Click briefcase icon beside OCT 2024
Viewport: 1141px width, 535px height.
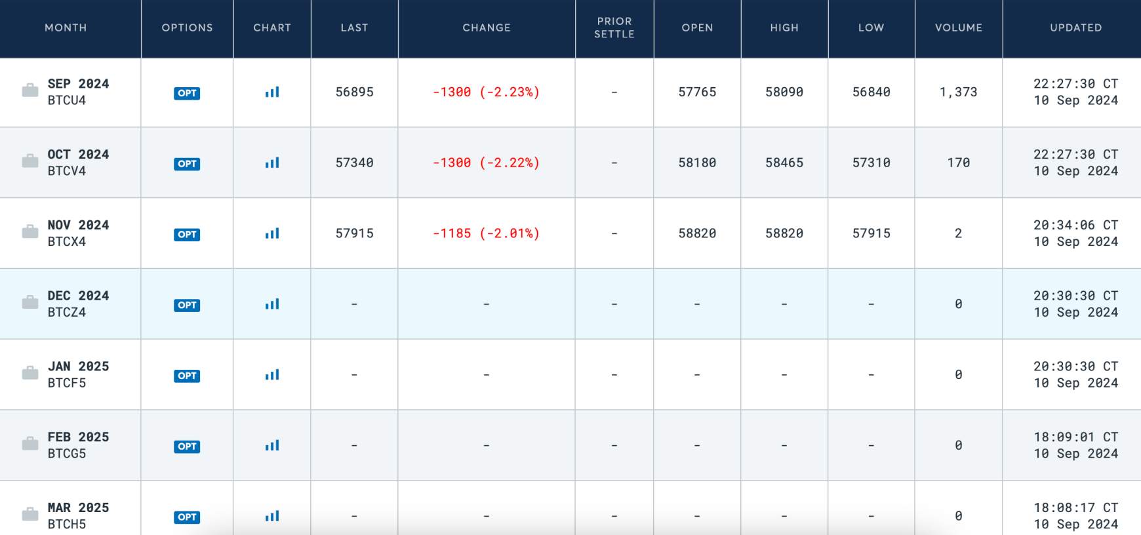[x=30, y=161]
